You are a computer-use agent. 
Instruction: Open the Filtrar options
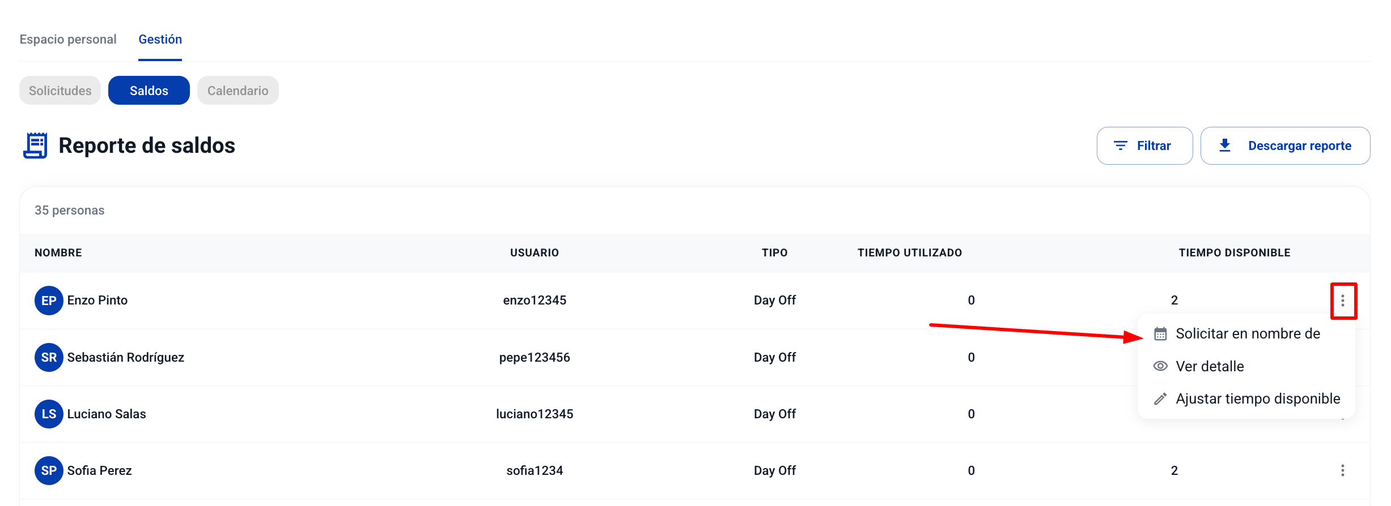tap(1144, 146)
